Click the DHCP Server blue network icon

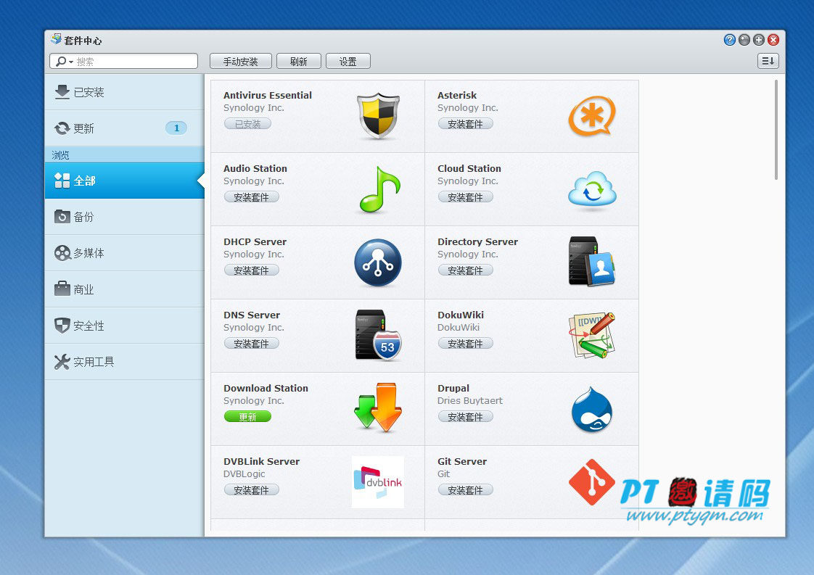pyautogui.click(x=378, y=262)
